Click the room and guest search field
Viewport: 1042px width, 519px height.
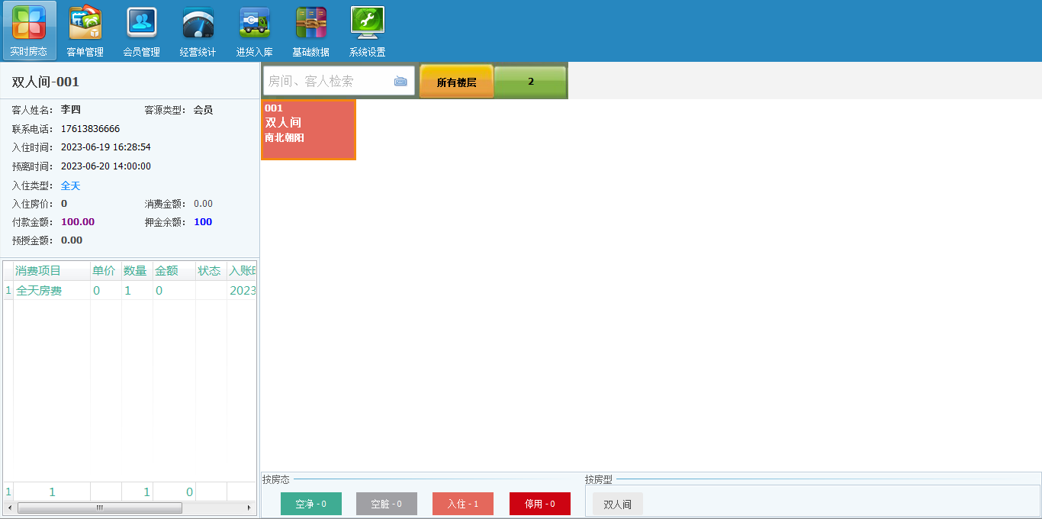pos(328,82)
